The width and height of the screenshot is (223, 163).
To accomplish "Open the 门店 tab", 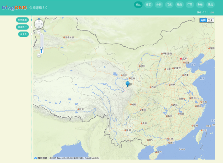I will tap(169, 5).
